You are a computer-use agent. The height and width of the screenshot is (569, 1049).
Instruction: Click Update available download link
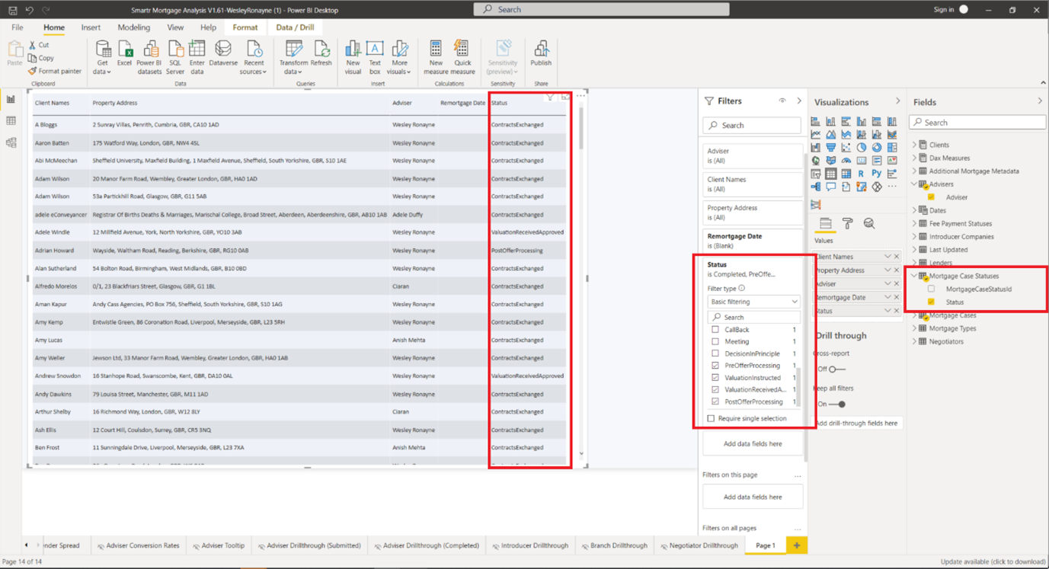click(x=993, y=562)
